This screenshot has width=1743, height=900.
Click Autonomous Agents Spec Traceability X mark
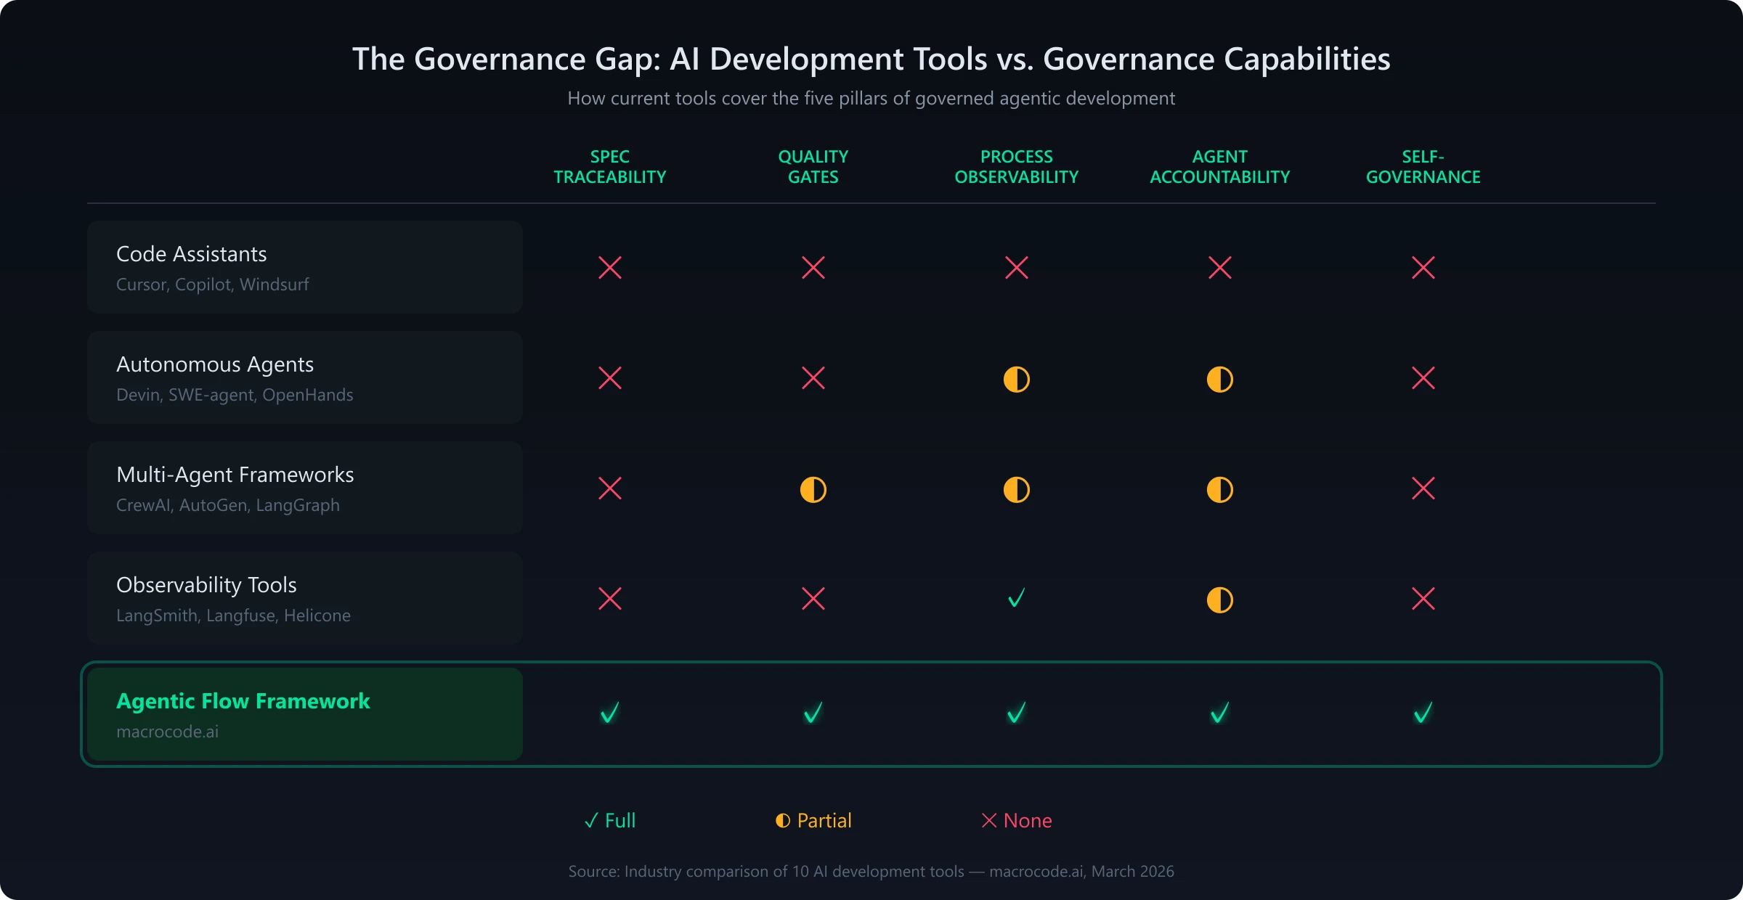click(x=610, y=377)
